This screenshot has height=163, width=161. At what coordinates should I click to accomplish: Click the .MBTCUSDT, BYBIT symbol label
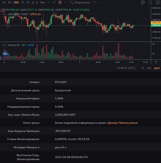18,14
